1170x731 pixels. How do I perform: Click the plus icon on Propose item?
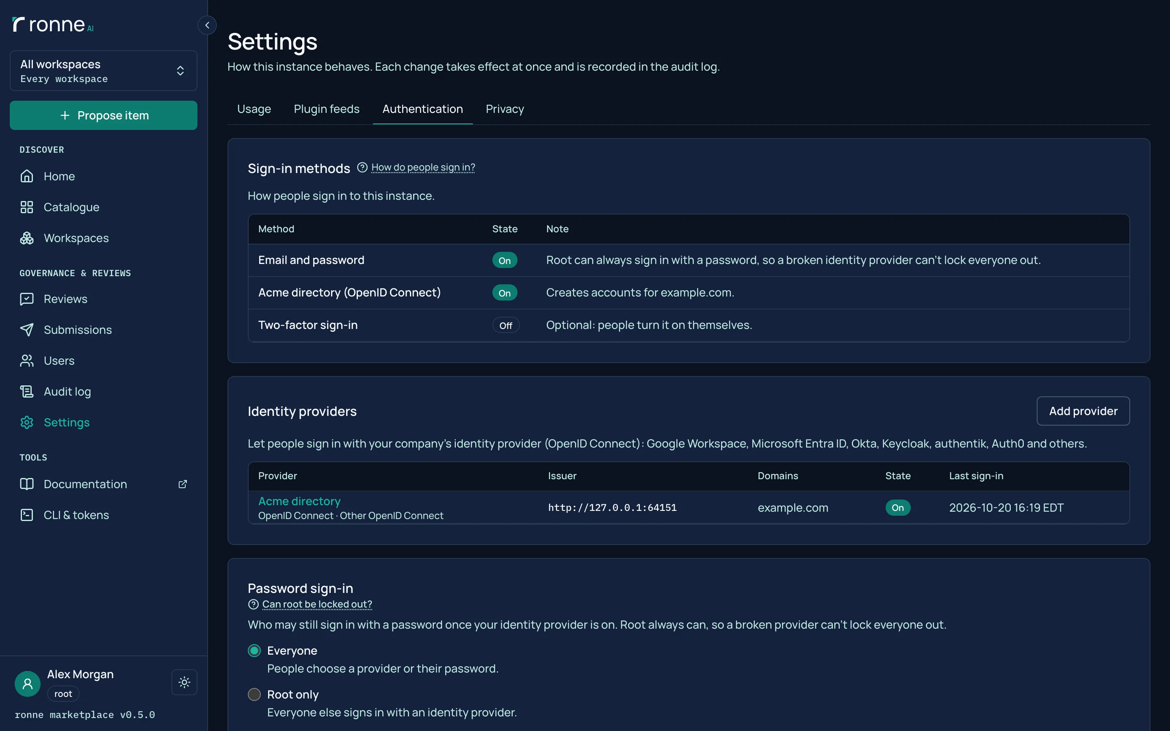tap(65, 115)
